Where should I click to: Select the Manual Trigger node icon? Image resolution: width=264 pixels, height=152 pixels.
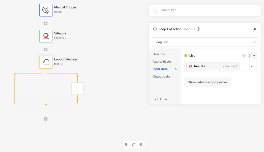point(46,10)
